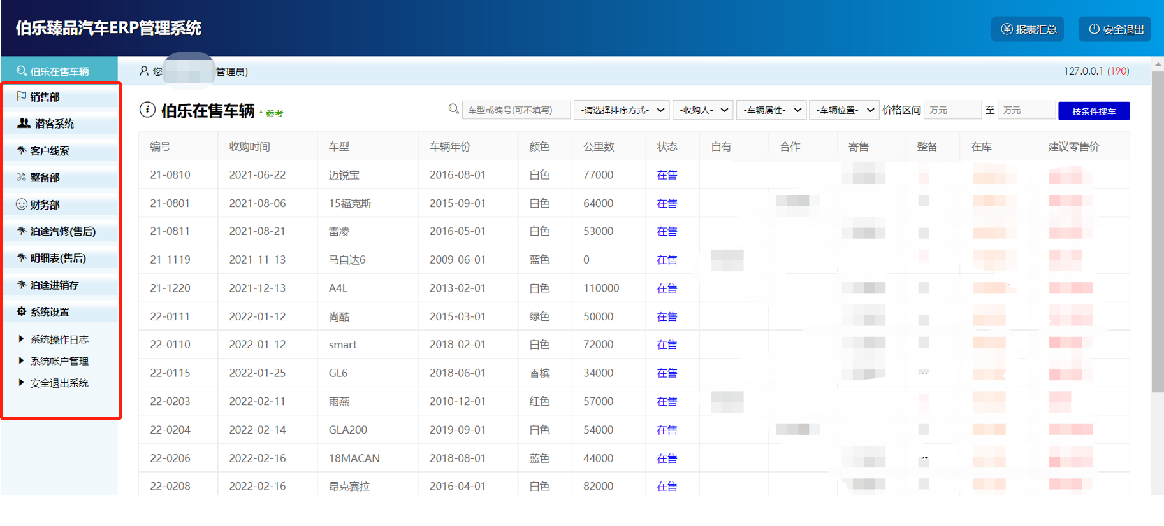
Task: Expand the 车辆位置 dropdown
Action: click(x=844, y=110)
